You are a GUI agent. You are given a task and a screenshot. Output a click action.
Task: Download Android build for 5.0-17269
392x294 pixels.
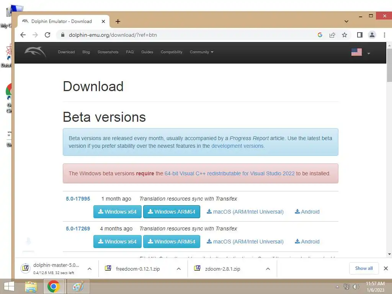point(307,242)
